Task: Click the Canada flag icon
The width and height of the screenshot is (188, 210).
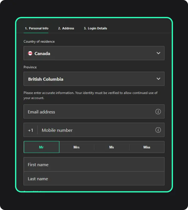Action: click(x=30, y=53)
